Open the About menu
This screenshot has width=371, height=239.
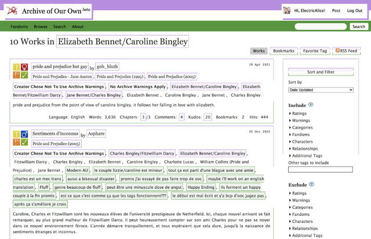(x=78, y=27)
